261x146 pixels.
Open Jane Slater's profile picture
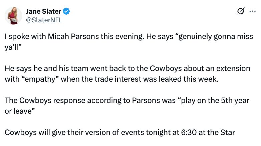tap(13, 16)
